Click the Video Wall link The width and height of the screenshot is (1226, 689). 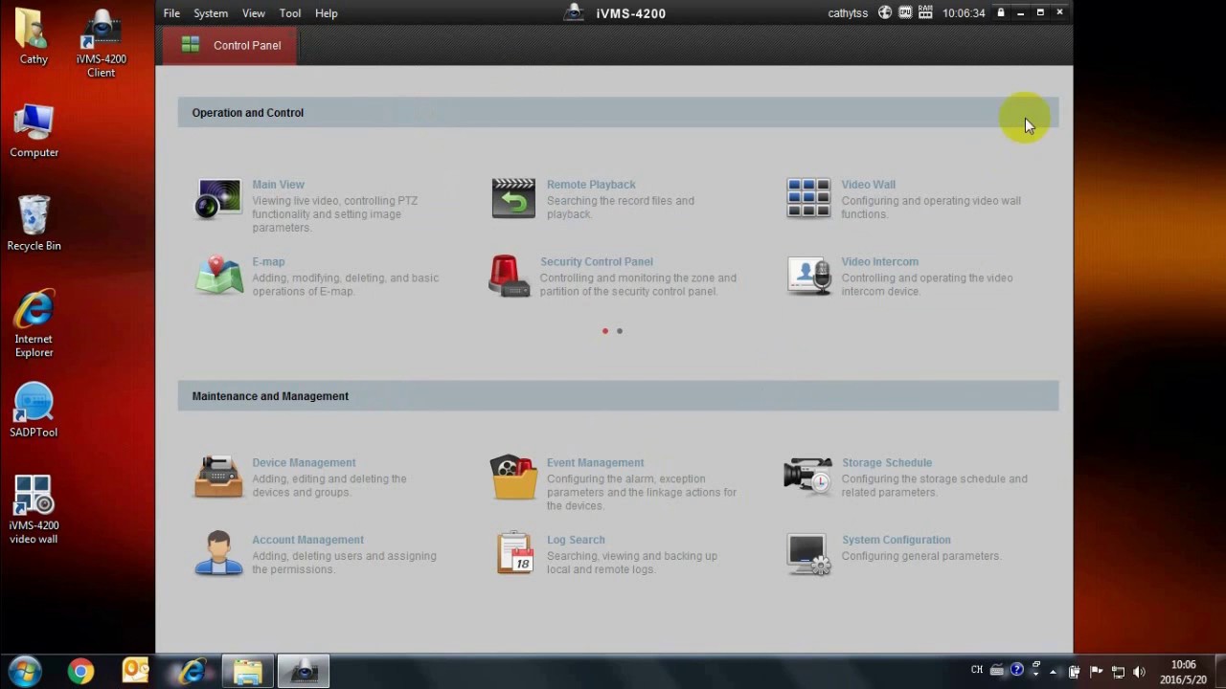point(869,185)
